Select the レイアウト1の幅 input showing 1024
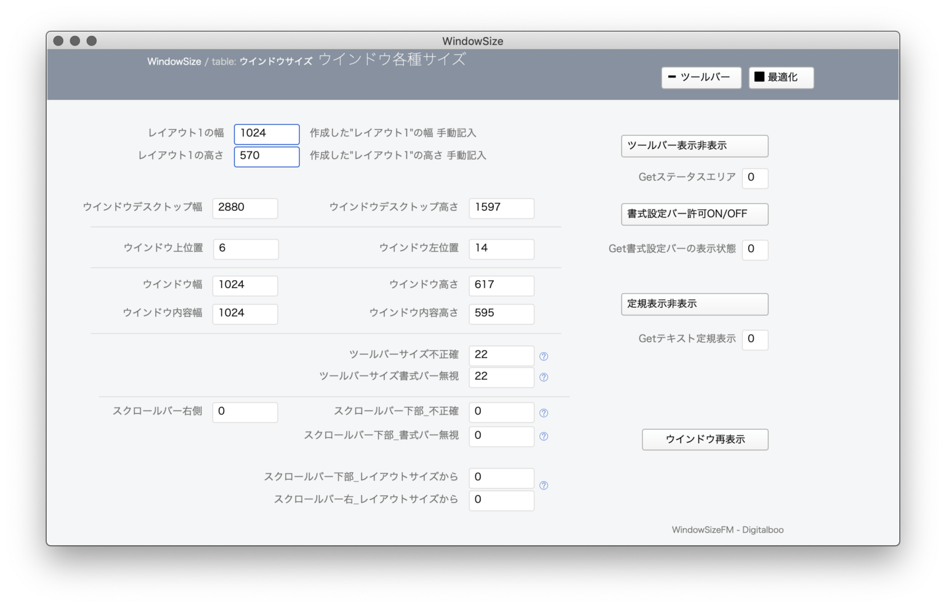This screenshot has height=607, width=946. 266,134
